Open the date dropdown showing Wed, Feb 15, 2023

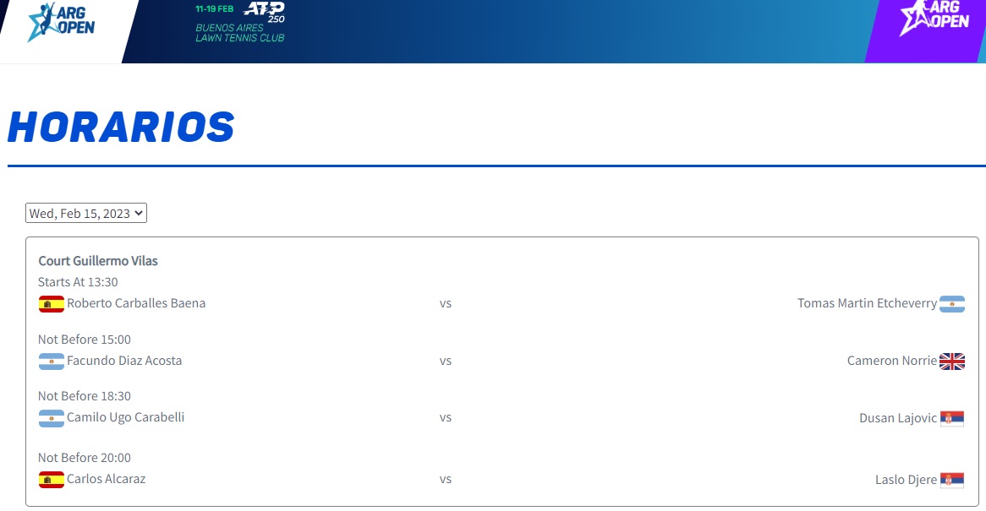(86, 213)
